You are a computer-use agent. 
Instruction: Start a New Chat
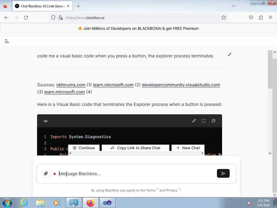coord(188,148)
